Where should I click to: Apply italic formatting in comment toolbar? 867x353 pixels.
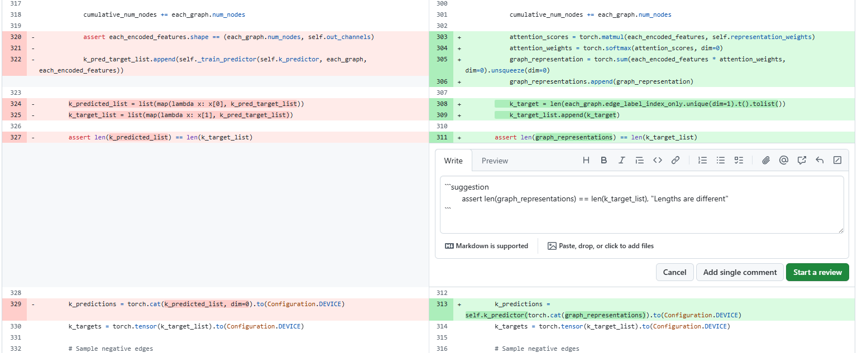(x=621, y=160)
